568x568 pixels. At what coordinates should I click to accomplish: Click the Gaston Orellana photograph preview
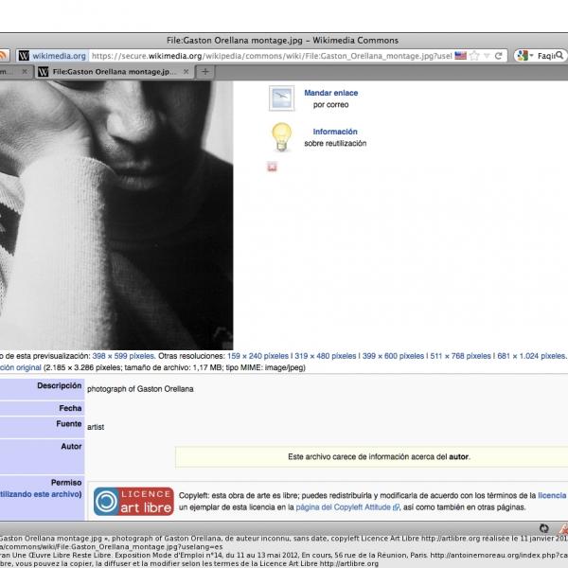click(116, 215)
